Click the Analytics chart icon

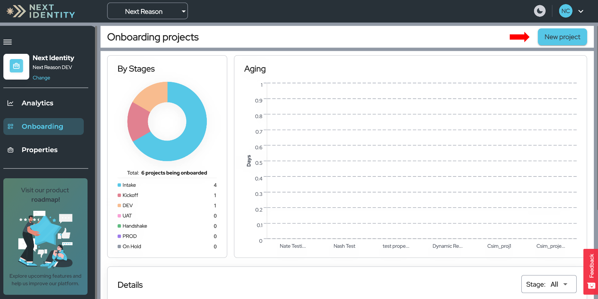[x=10, y=103]
